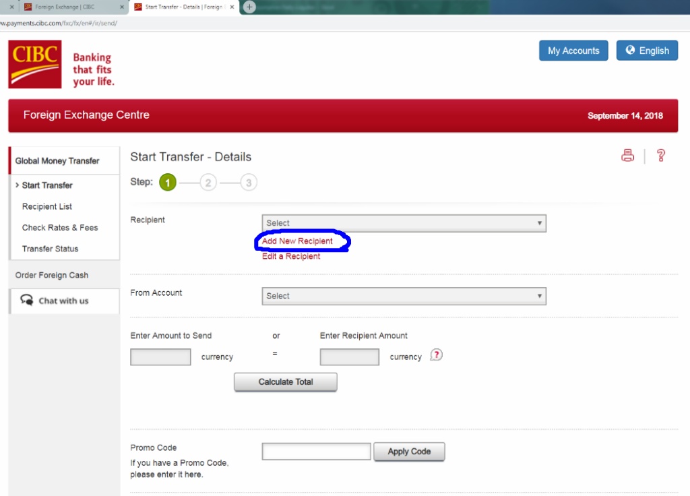The image size is (690, 496).
Task: Open a new browser tab
Action: pyautogui.click(x=249, y=7)
